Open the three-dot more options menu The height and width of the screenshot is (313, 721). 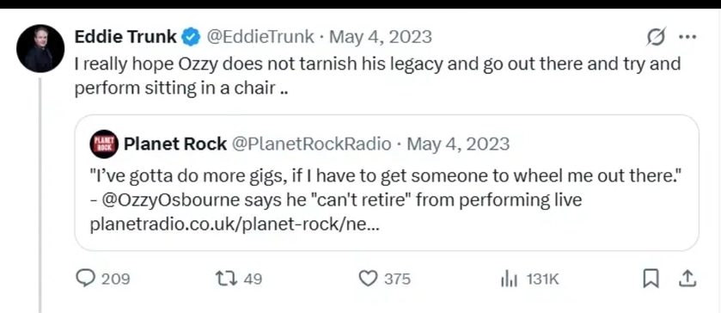pos(687,37)
